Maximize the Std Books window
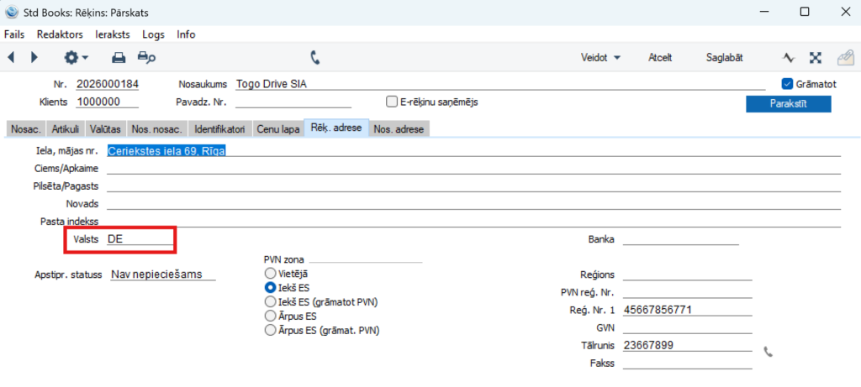 805,12
